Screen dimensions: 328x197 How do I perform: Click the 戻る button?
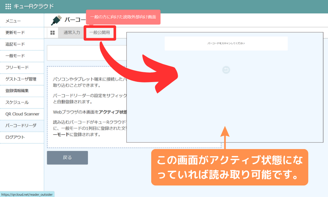pyautogui.click(x=67, y=158)
